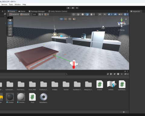Select the Rotate tool
Image resolution: width=145 pixels, height=116 pixels.
[10, 26]
